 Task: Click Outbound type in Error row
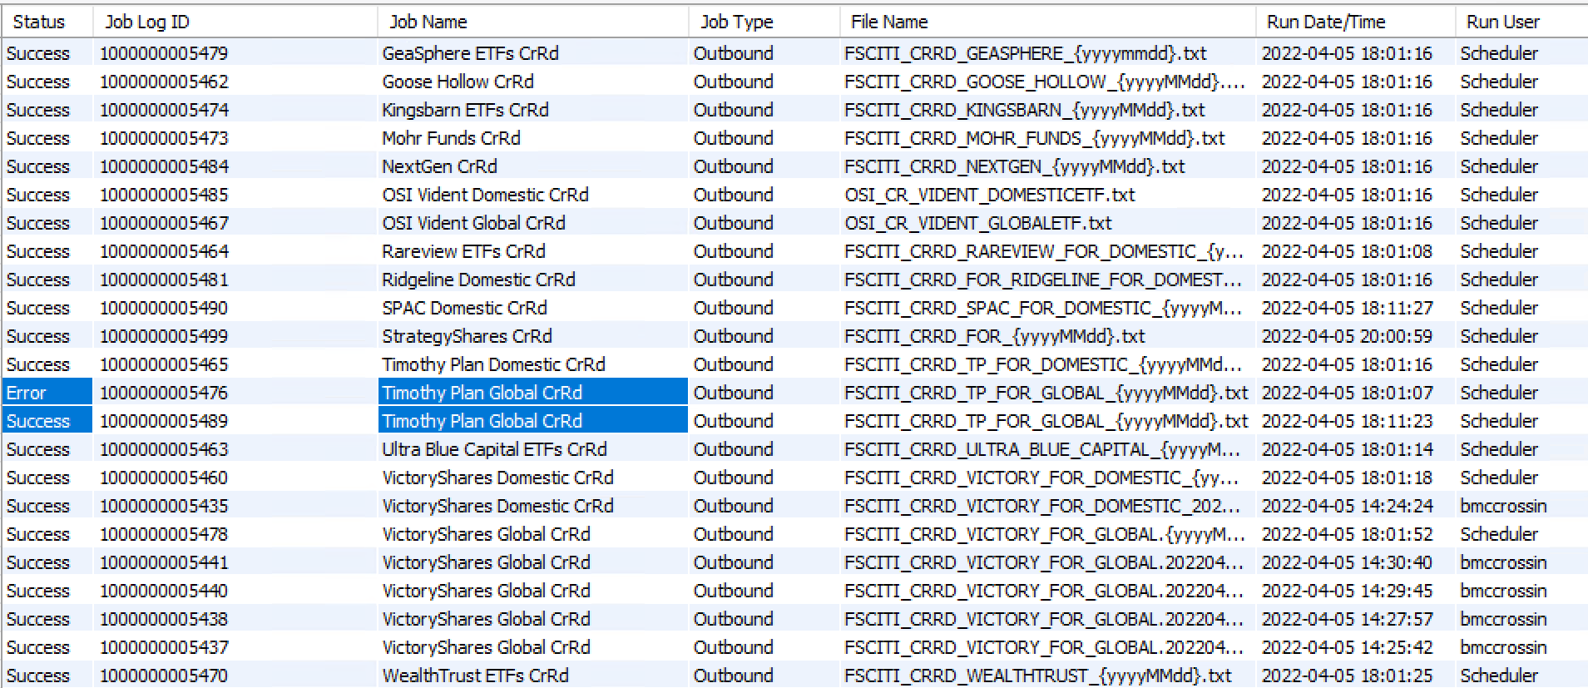(x=734, y=393)
